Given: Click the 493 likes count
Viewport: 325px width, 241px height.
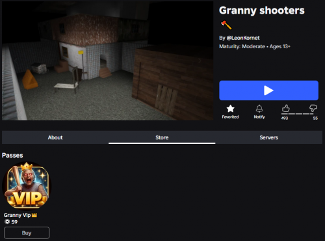Looking at the screenshot, I should (x=285, y=118).
